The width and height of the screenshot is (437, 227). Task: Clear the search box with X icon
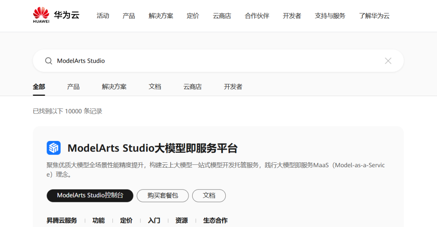(x=388, y=61)
